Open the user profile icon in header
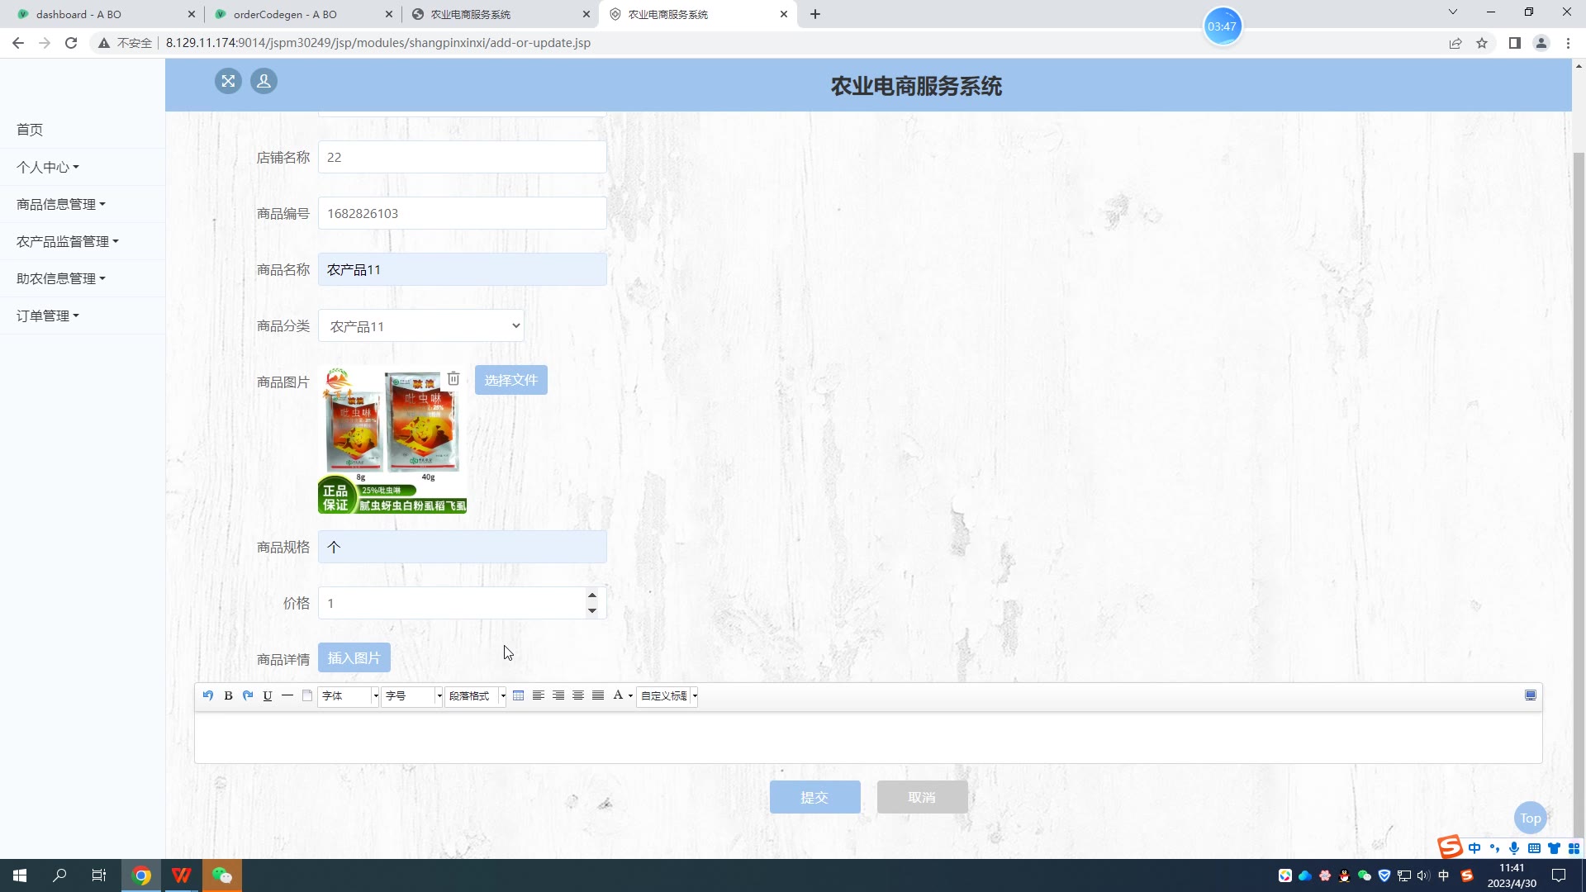The width and height of the screenshot is (1586, 892). coord(264,81)
